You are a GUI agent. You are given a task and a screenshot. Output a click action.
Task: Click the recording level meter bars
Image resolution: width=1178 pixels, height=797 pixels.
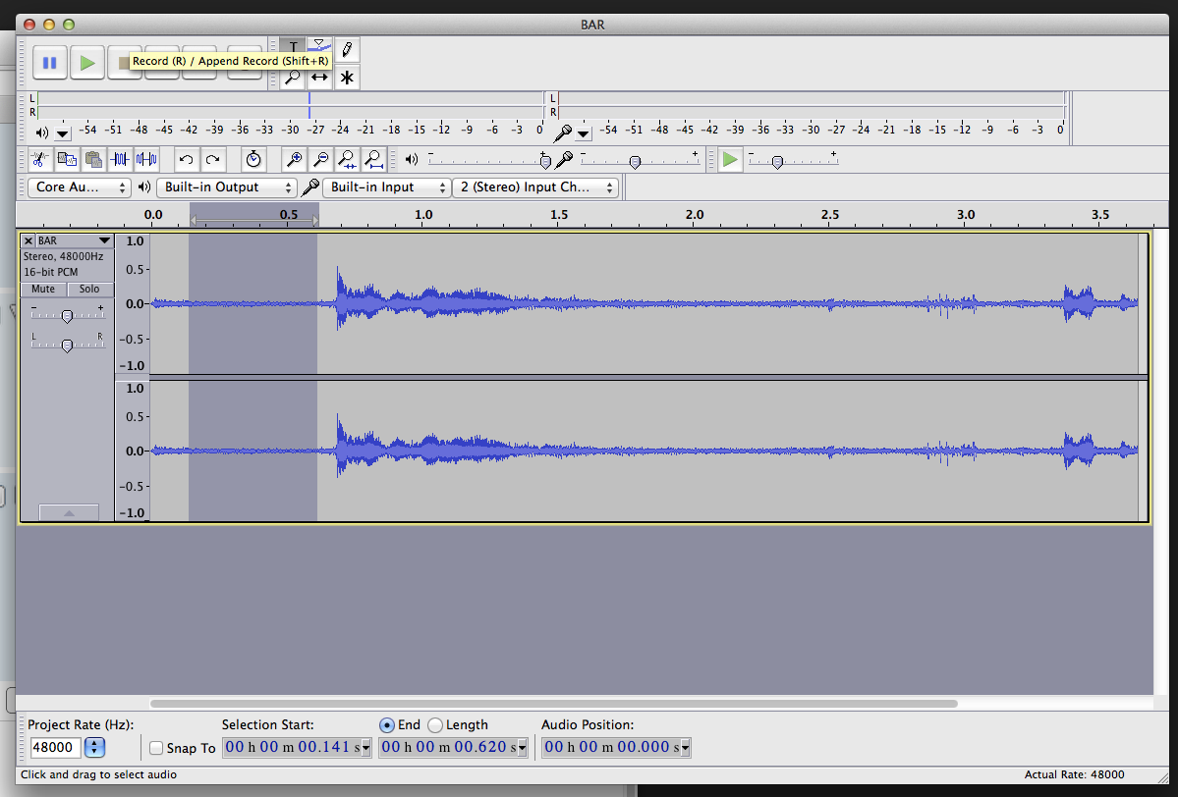tap(812, 105)
